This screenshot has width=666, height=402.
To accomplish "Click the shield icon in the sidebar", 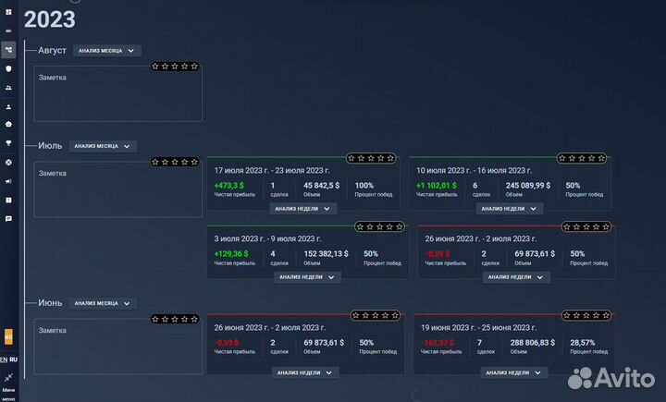I will click(8, 68).
